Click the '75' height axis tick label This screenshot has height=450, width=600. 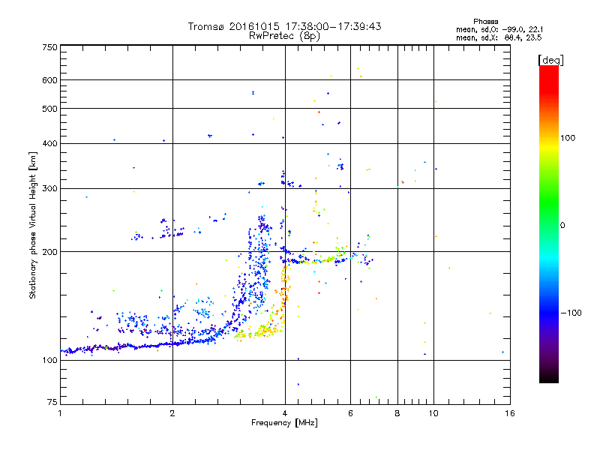pos(52,402)
